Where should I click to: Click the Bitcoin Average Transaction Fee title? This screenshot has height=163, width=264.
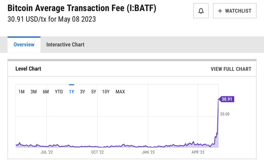tap(82, 9)
